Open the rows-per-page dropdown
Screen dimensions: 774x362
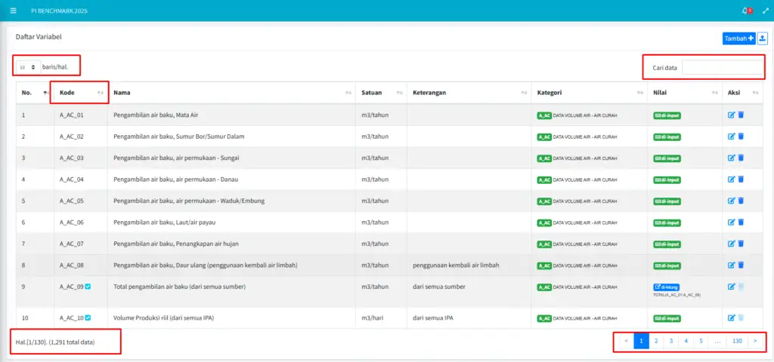(28, 67)
